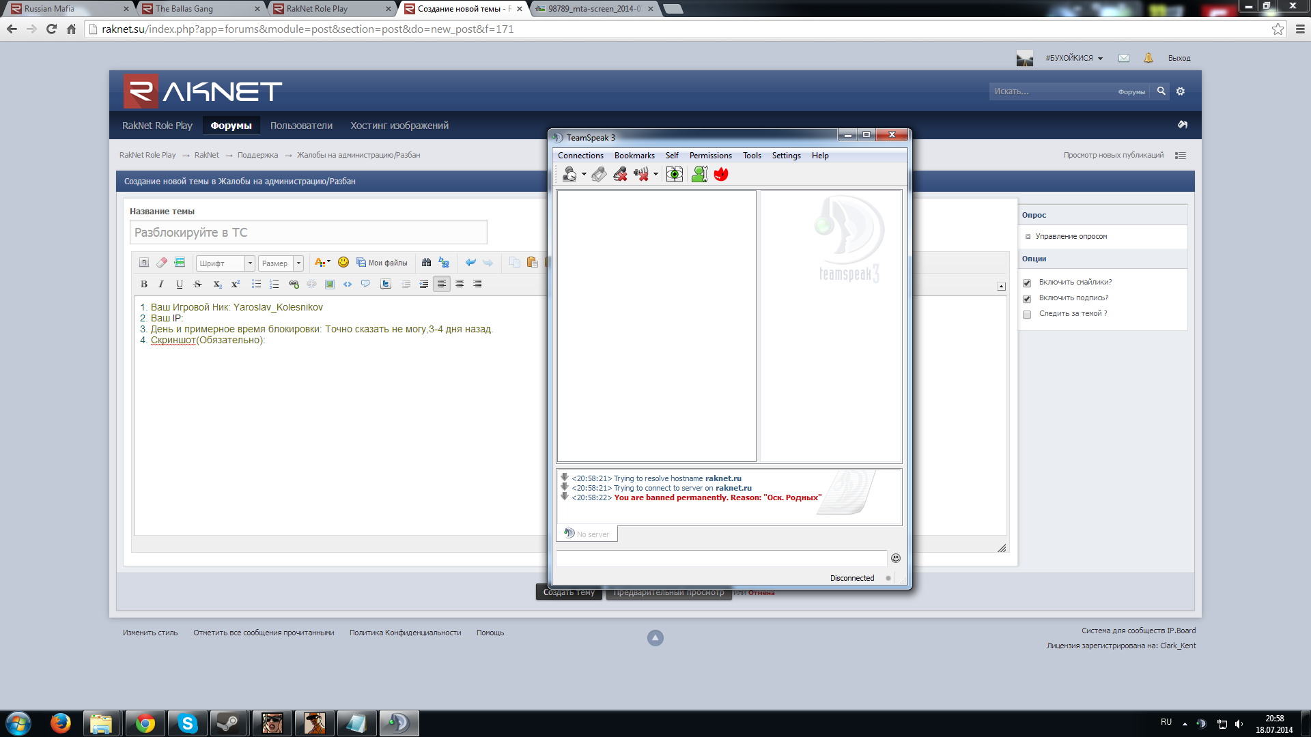Uncheck the "Включить подпись?" checkbox
The width and height of the screenshot is (1311, 737).
point(1027,299)
